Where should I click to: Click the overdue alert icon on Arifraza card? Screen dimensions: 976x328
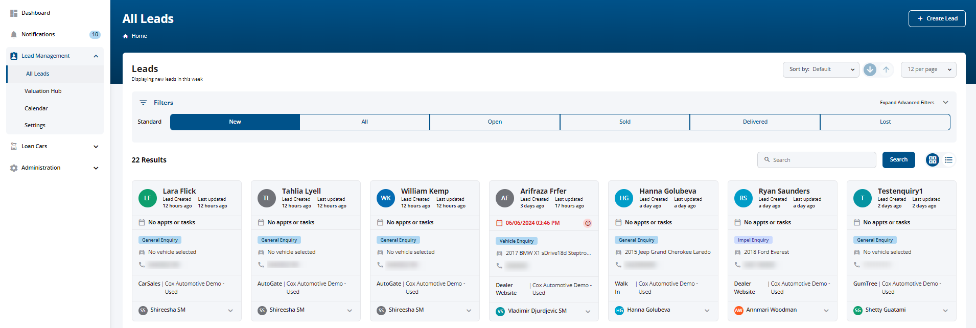pyautogui.click(x=588, y=223)
